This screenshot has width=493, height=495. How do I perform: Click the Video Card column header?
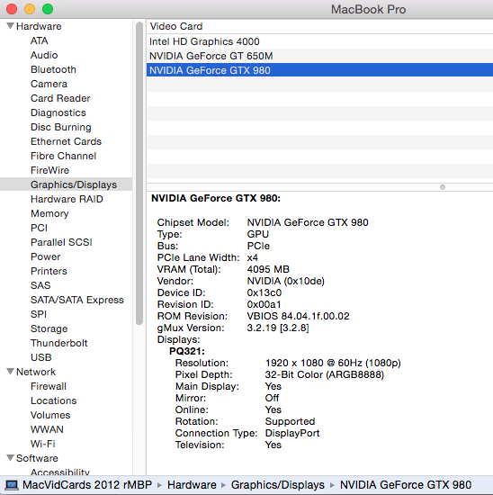319,26
